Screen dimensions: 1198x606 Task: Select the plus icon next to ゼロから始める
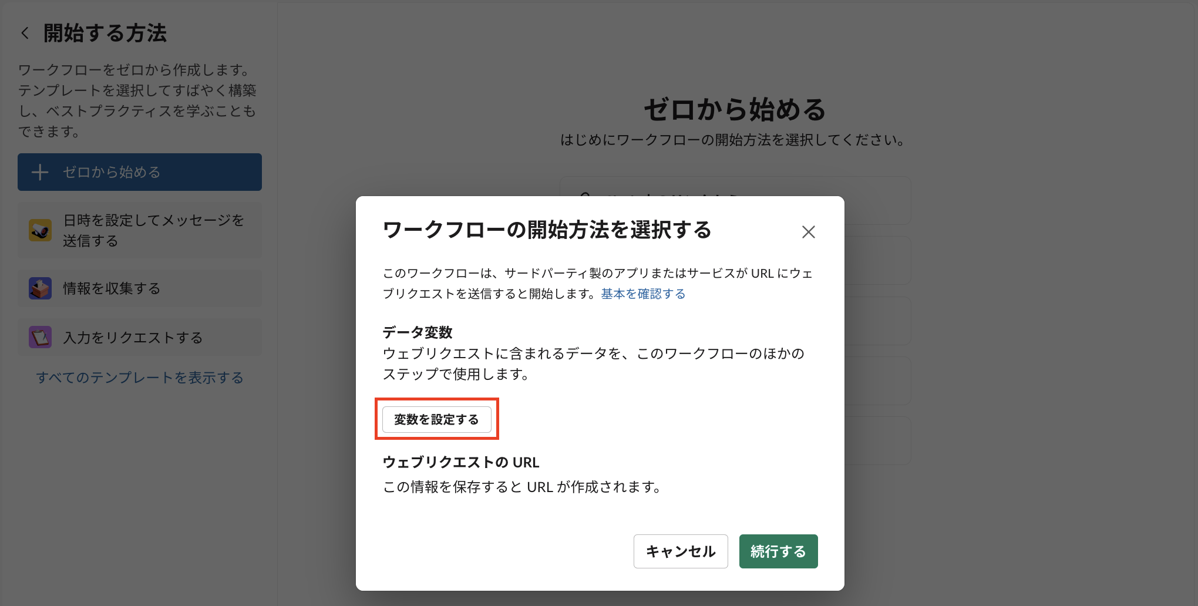click(39, 172)
